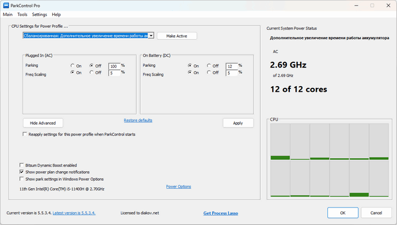This screenshot has height=225, width=397.
Task: Turn On Battery Freq Scaling Off
Action: (209, 73)
